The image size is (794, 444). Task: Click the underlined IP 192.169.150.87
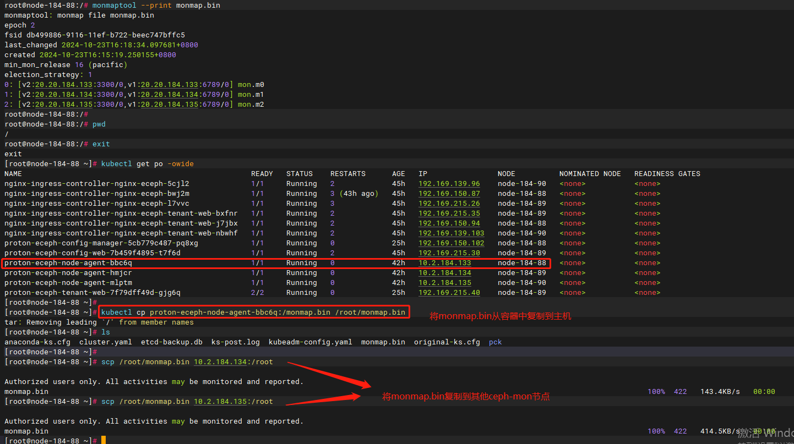(449, 194)
